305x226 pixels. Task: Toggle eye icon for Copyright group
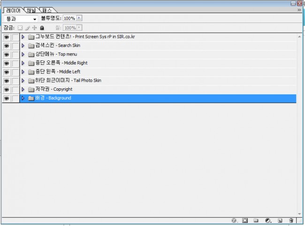tap(7, 90)
